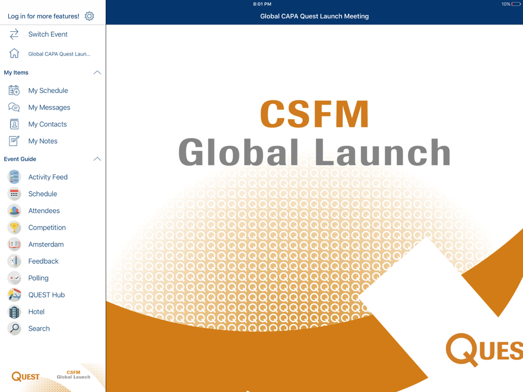This screenshot has height=392, width=523.
Task: Click the Switch Event arrows icon
Action: [14, 34]
